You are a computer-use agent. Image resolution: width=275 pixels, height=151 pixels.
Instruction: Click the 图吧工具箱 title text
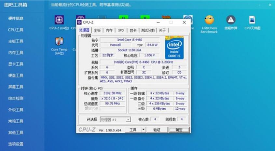tap(16, 5)
